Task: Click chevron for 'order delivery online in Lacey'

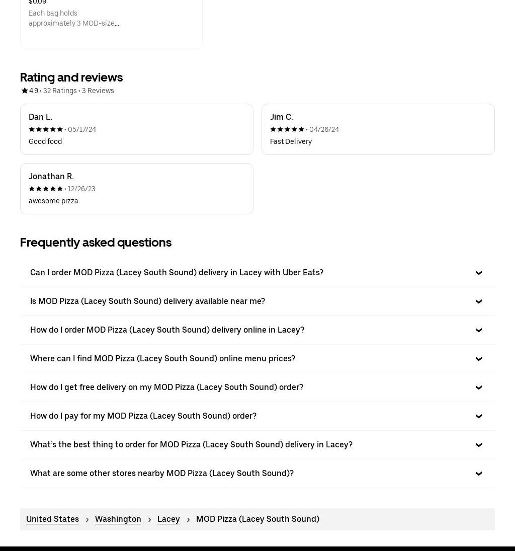Action: point(478,330)
